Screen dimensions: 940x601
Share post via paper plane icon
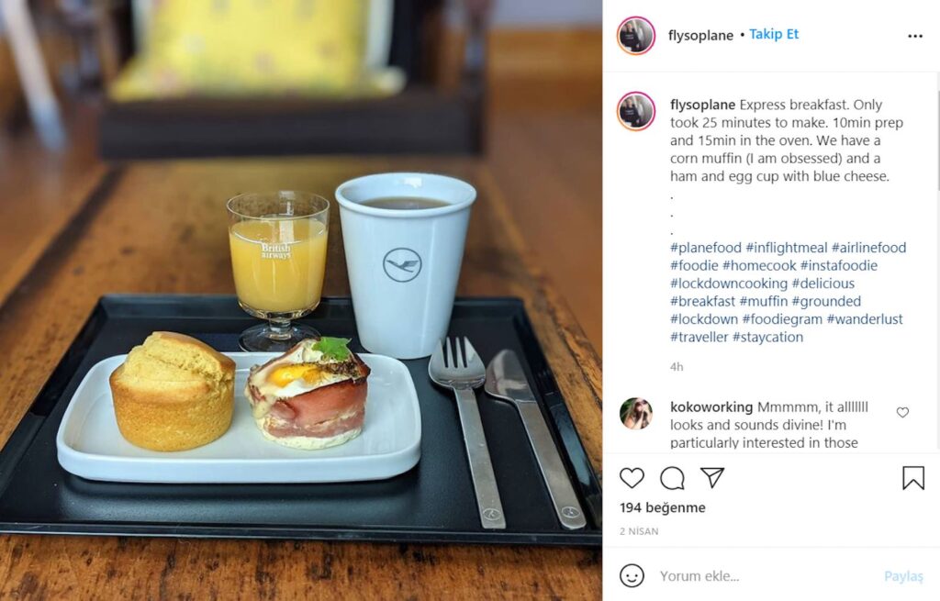coord(712,477)
